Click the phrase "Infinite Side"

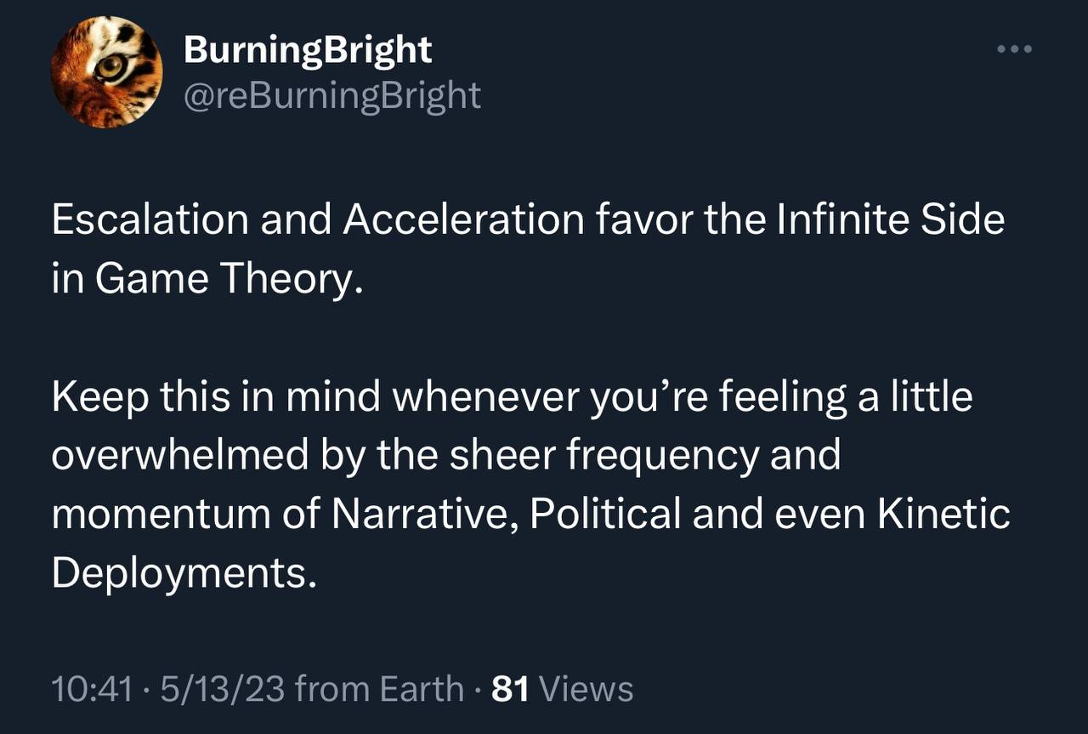891,221
